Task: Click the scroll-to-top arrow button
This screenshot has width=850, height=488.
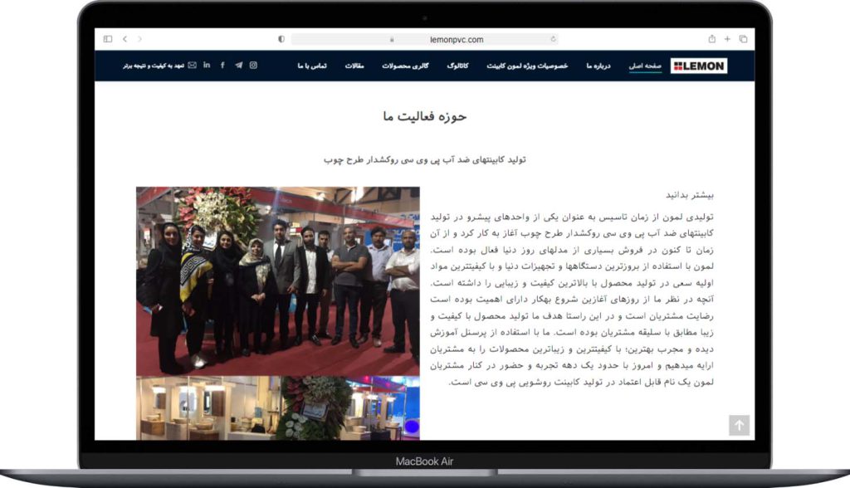Action: (x=739, y=426)
